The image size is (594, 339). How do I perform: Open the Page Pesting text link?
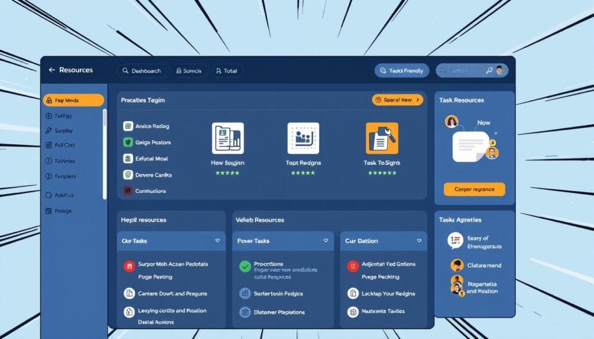point(155,277)
